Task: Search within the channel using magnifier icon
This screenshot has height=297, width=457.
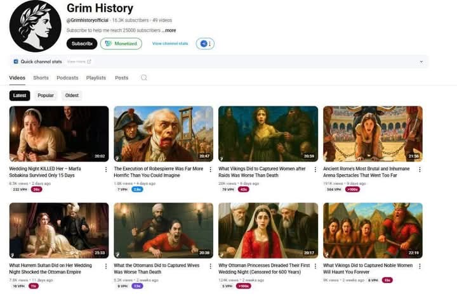Action: point(143,78)
